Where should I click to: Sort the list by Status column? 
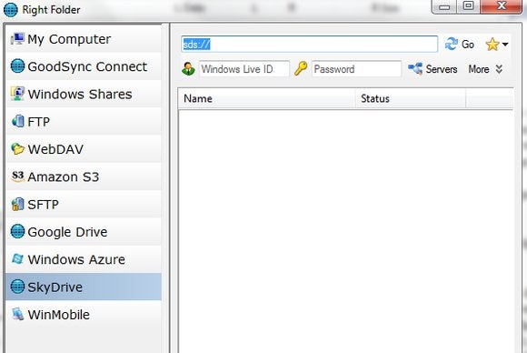411,98
